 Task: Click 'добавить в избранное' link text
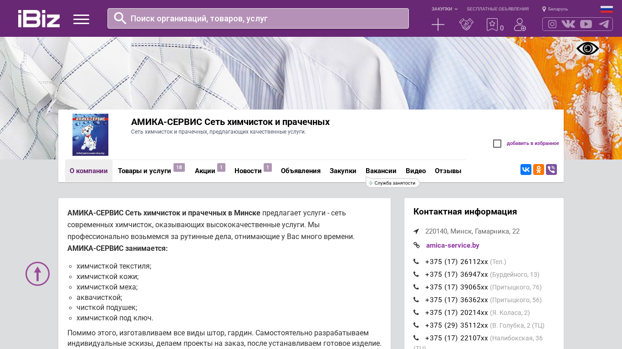tap(533, 144)
